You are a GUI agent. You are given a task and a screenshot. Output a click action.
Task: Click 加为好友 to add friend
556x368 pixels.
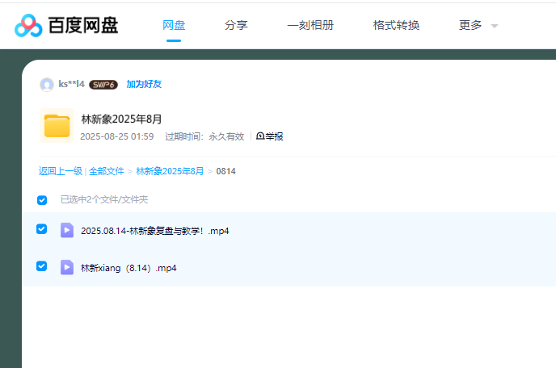pos(144,84)
